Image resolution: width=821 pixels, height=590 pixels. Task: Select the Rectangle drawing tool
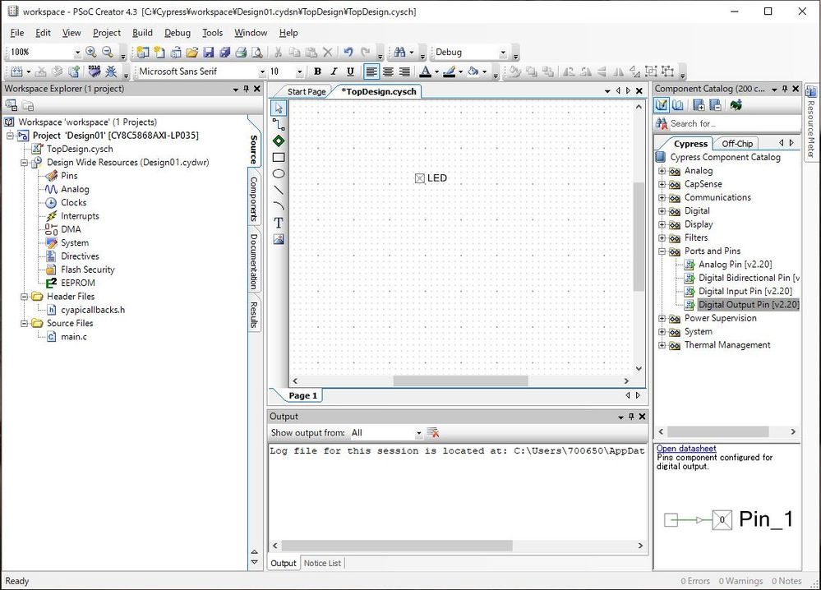click(279, 157)
